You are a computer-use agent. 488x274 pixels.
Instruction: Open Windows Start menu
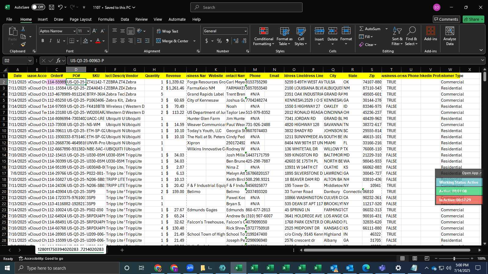pos(7,268)
